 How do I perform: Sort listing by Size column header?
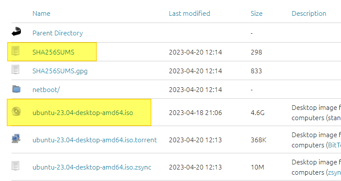[257, 14]
